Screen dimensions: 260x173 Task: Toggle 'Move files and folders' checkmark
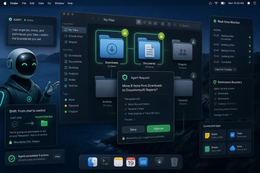pyautogui.click(x=125, y=105)
